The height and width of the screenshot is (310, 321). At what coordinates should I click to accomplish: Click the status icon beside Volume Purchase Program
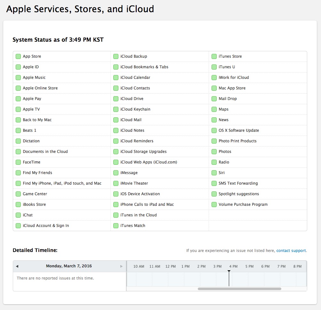[x=214, y=205]
